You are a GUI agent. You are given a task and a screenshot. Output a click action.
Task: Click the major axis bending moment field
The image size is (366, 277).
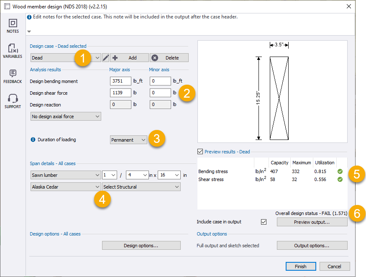120,81
